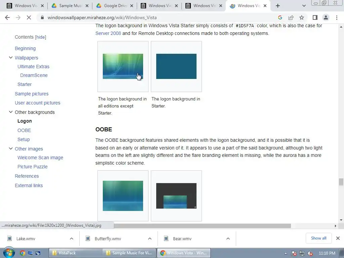Open options for Bear.wmv download
The image size is (344, 258).
(x=228, y=239)
